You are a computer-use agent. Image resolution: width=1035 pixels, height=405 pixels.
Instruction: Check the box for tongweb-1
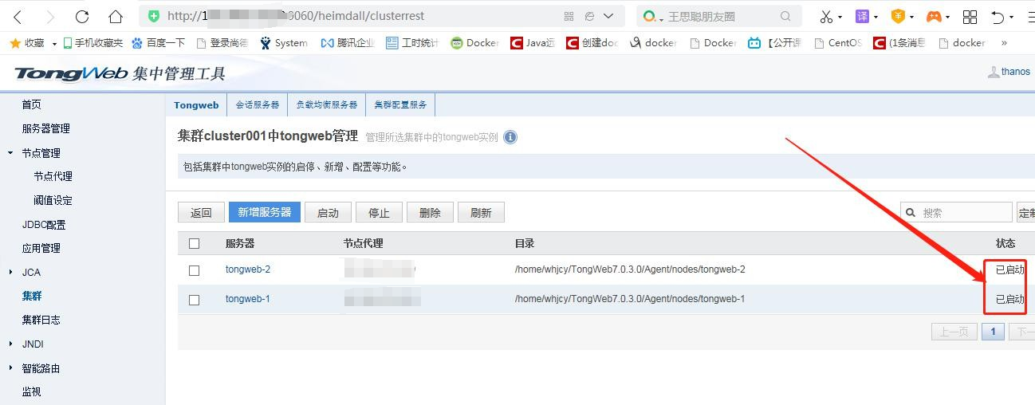coord(194,300)
